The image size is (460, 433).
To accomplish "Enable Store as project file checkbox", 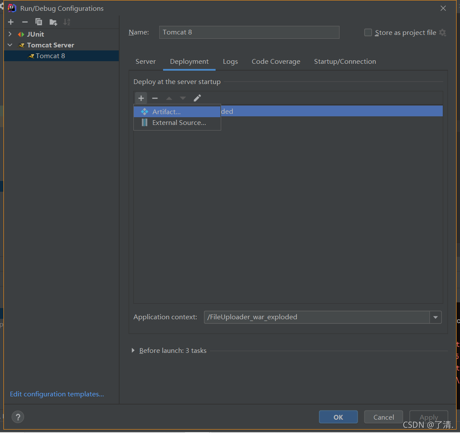I will [x=368, y=32].
